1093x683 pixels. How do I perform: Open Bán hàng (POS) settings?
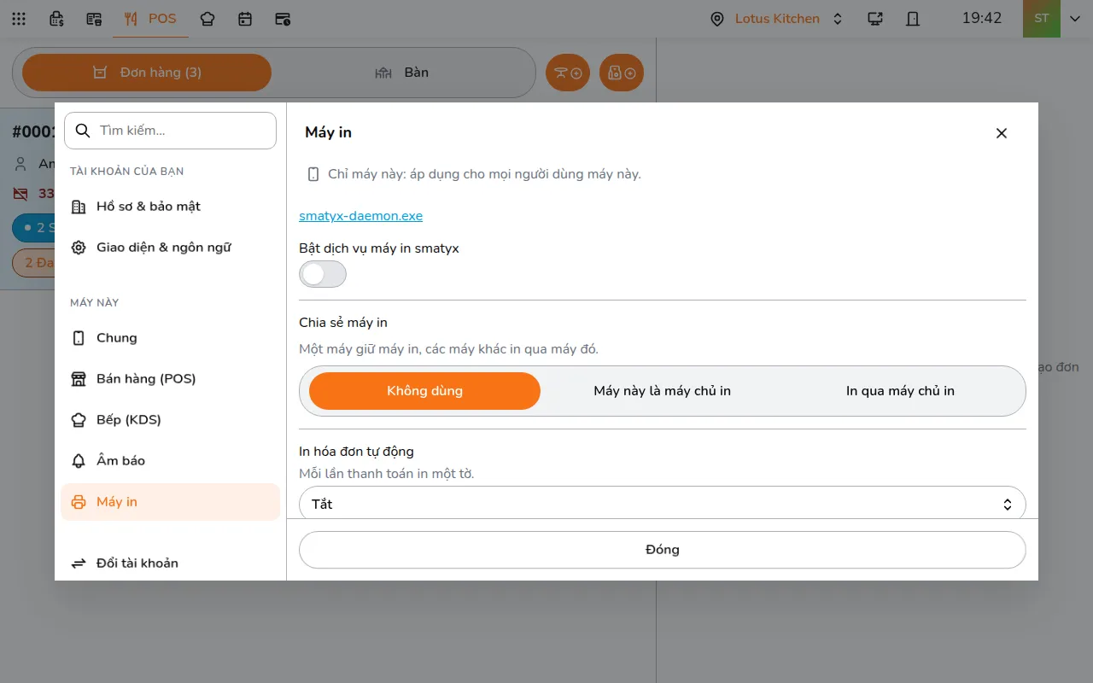click(x=171, y=379)
